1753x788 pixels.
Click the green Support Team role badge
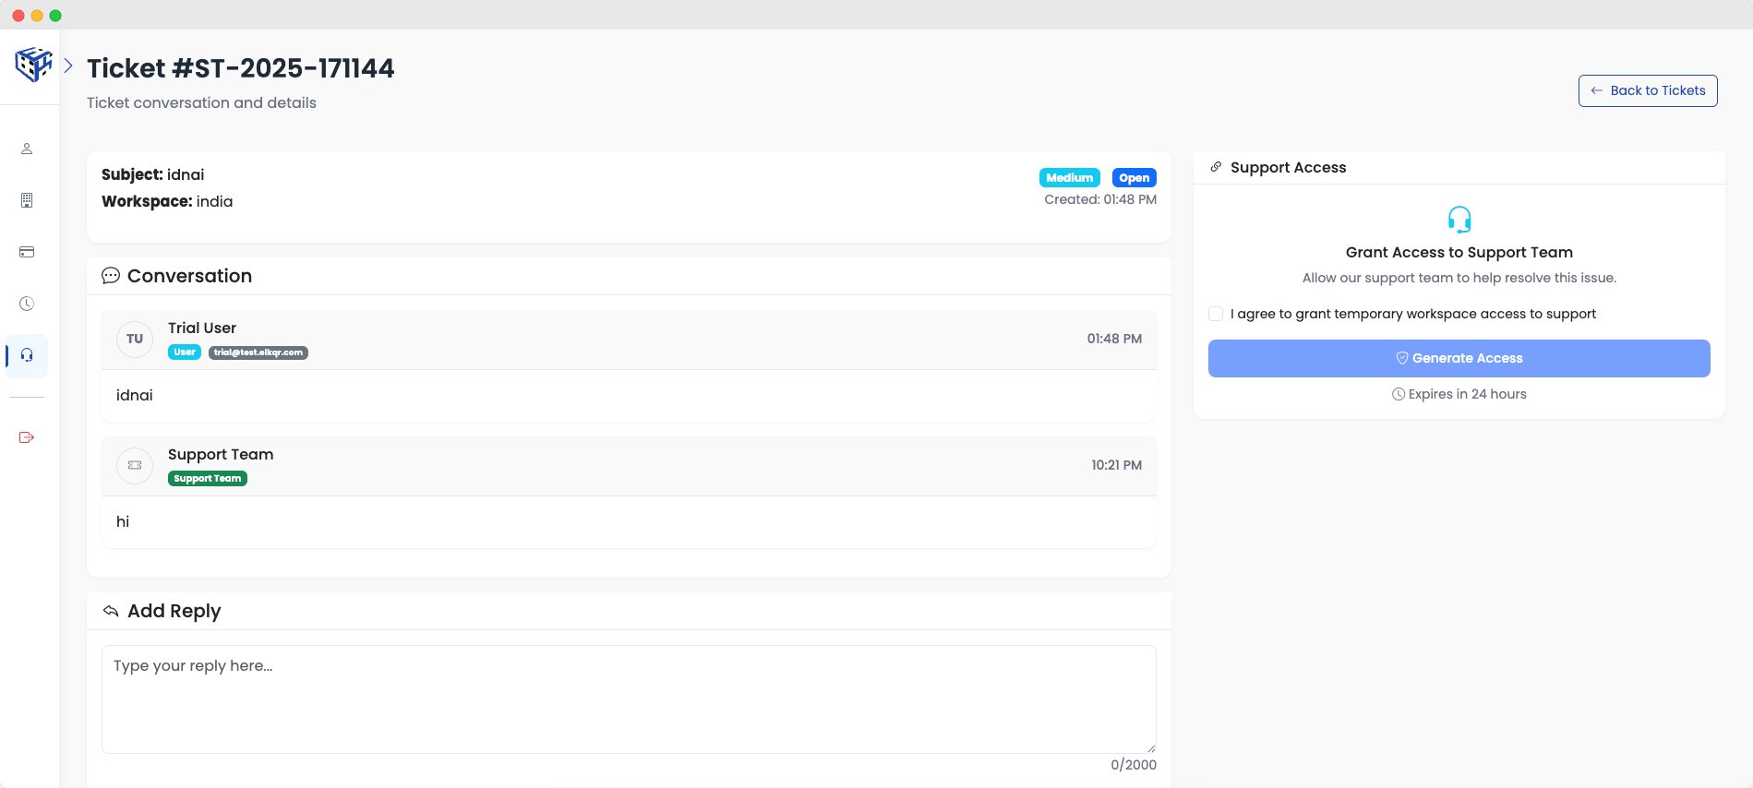click(207, 479)
